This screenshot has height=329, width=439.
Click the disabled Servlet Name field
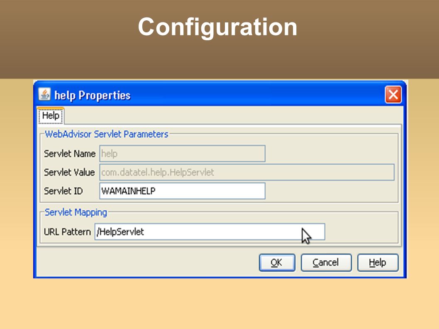[182, 154]
